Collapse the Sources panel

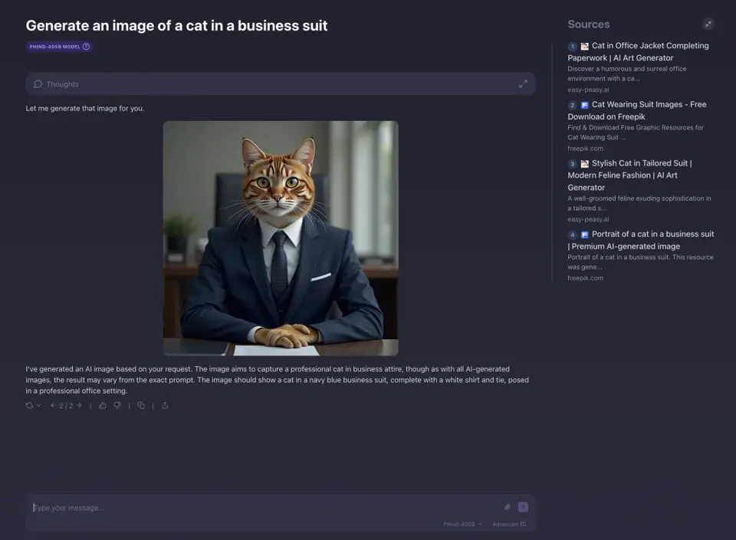[708, 24]
